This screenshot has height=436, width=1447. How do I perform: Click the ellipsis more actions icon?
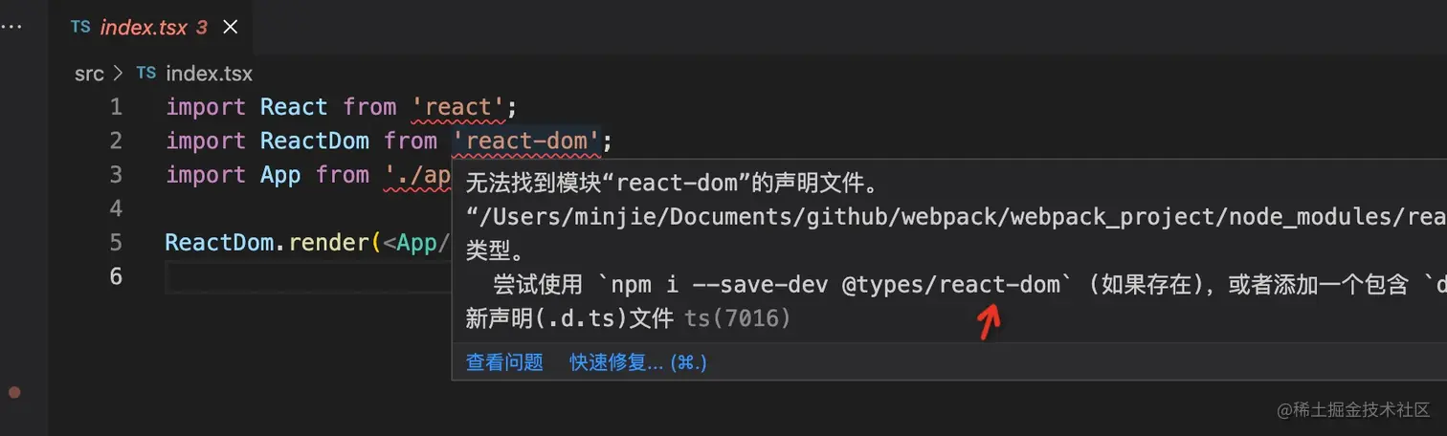(10, 27)
